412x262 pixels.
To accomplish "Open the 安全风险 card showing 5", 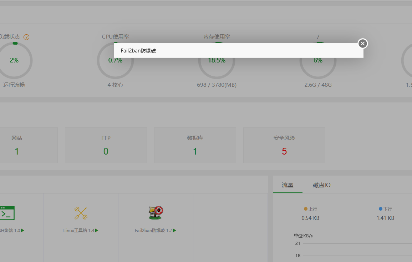I will (x=284, y=145).
